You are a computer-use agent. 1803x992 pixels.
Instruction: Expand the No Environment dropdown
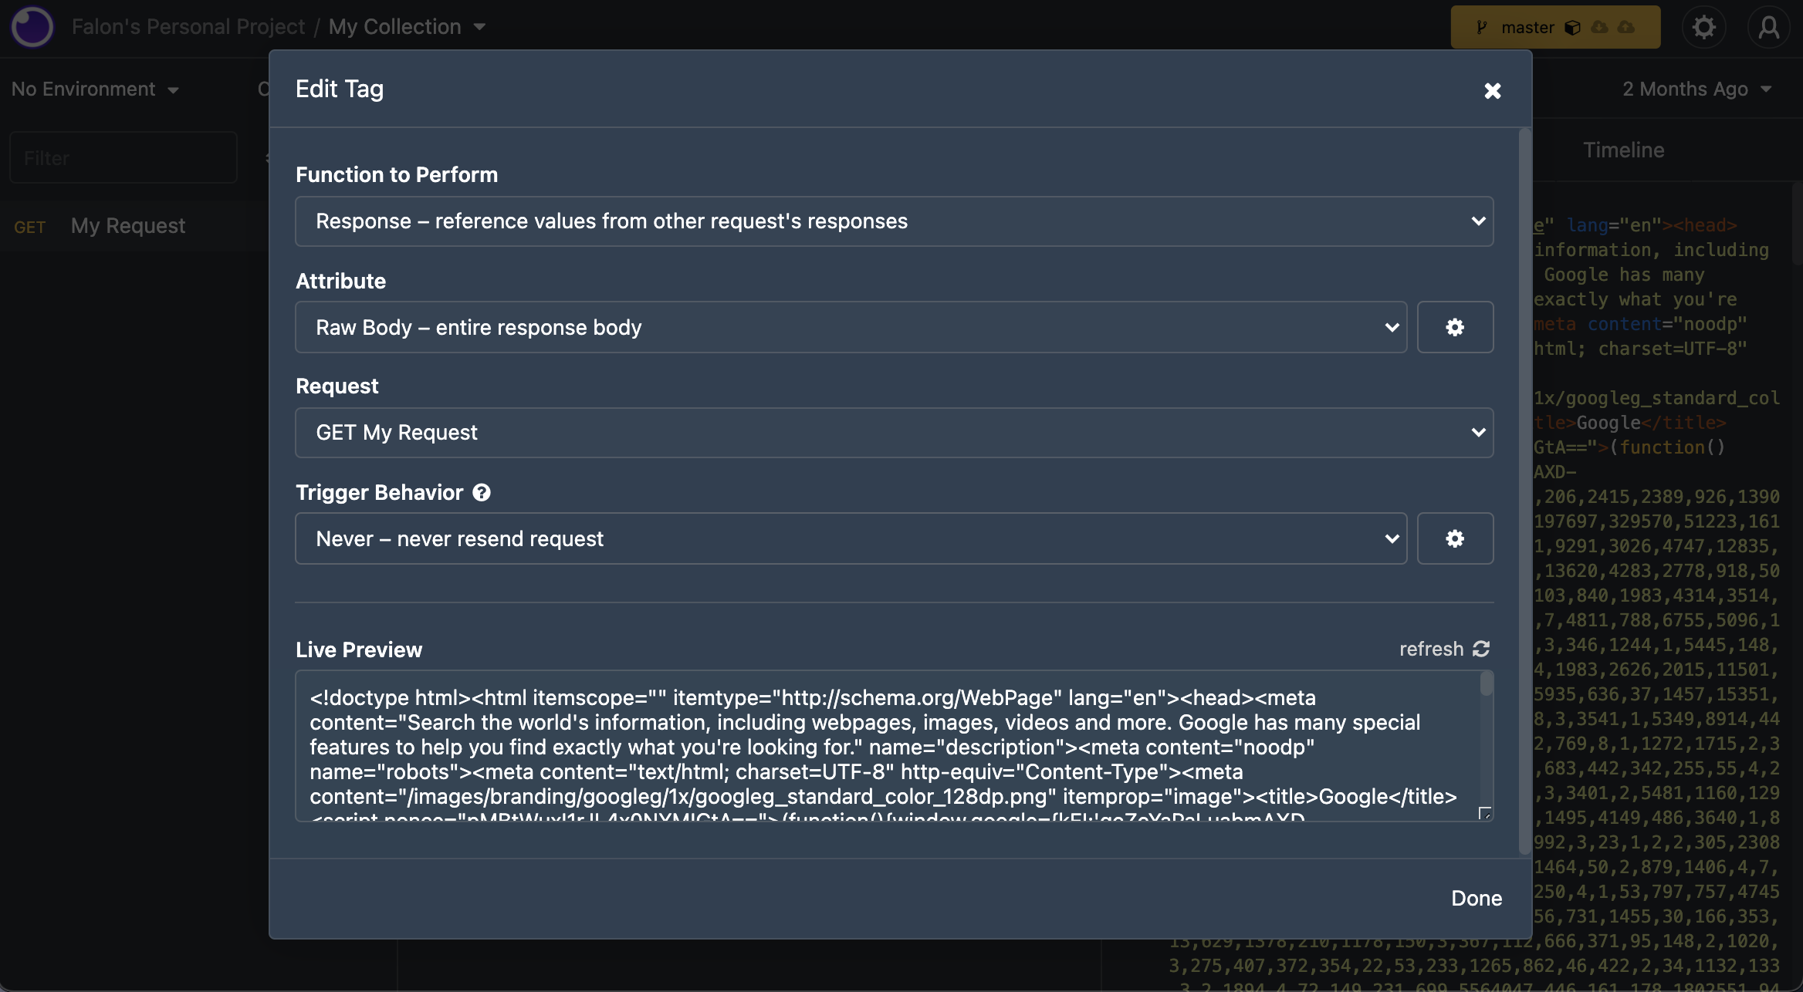tap(94, 89)
